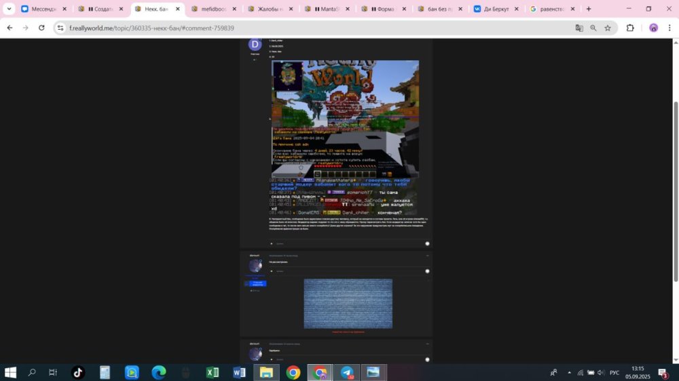Switch to the MantaS tab

click(327, 9)
